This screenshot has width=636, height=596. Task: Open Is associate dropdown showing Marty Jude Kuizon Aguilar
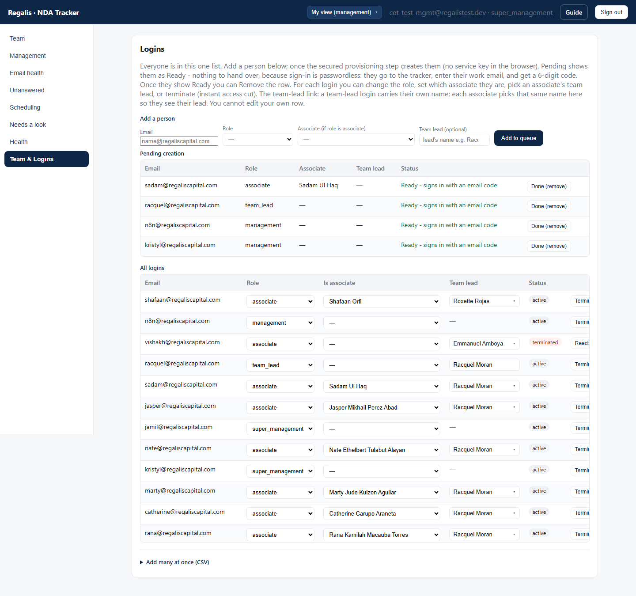382,492
